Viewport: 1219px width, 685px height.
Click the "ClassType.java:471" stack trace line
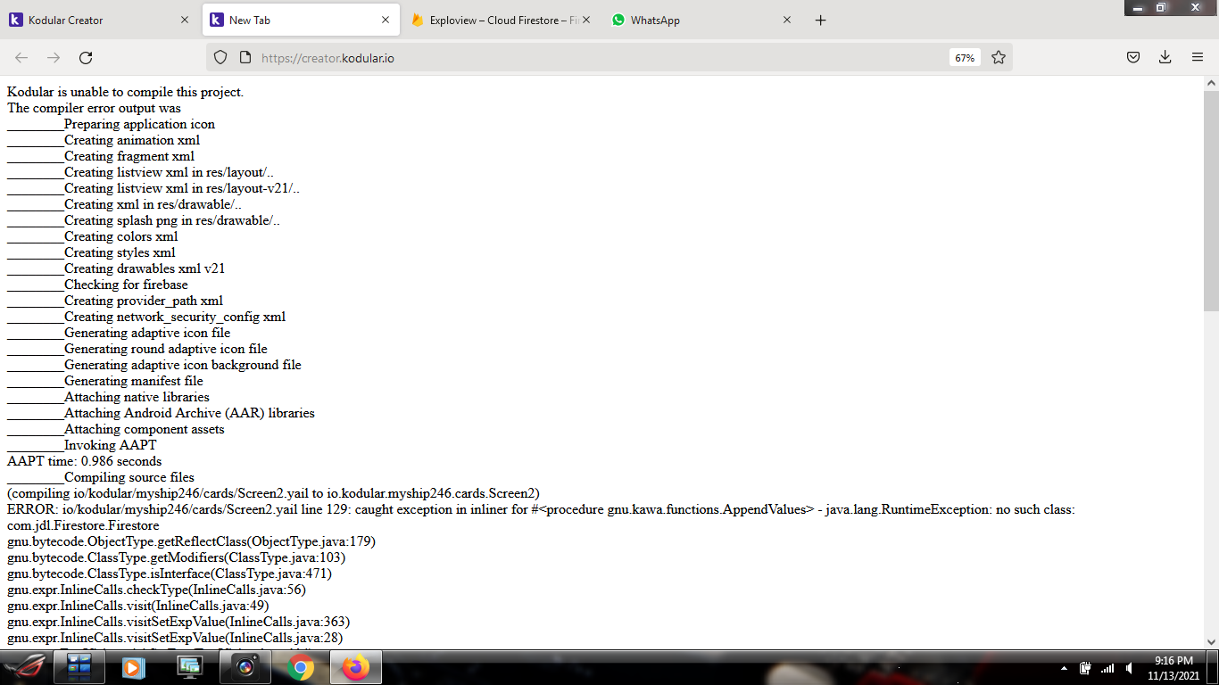click(170, 574)
